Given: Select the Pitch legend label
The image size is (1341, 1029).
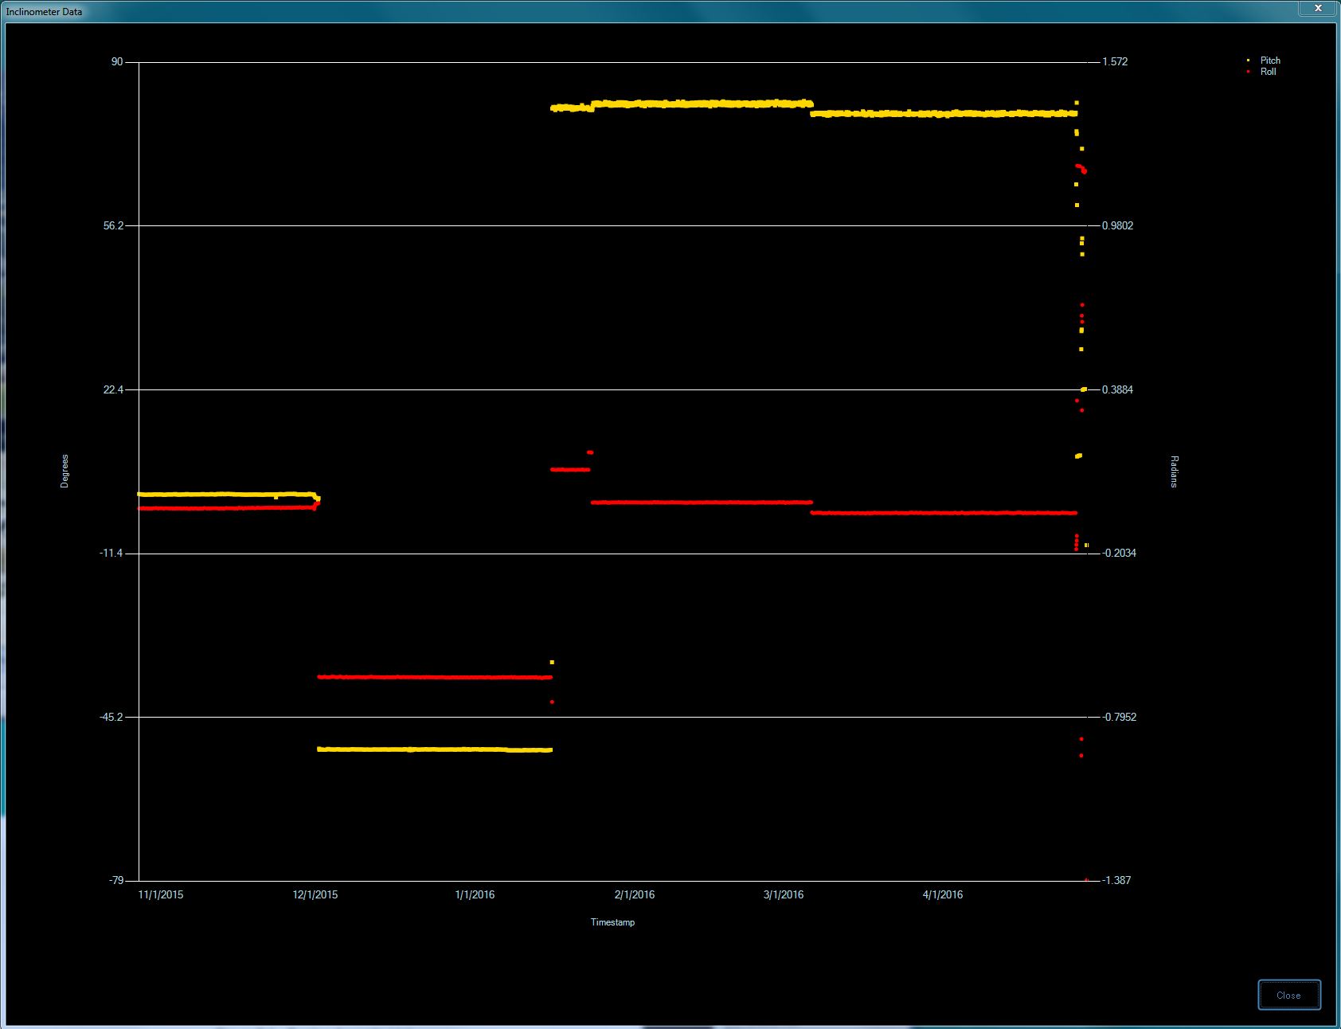Looking at the screenshot, I should (x=1270, y=61).
